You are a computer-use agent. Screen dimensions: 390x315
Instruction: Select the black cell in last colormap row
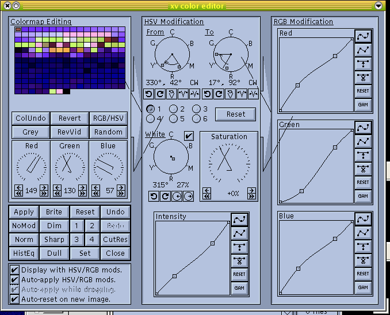point(66,91)
